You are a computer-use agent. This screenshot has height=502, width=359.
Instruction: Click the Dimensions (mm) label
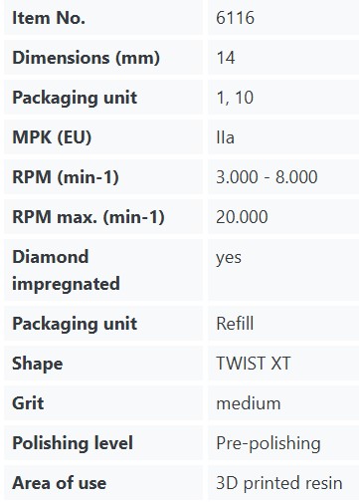point(86,58)
